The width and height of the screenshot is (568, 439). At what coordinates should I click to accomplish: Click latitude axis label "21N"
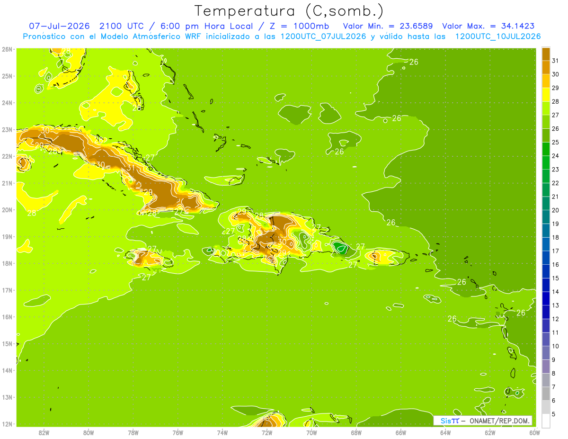click(7, 183)
